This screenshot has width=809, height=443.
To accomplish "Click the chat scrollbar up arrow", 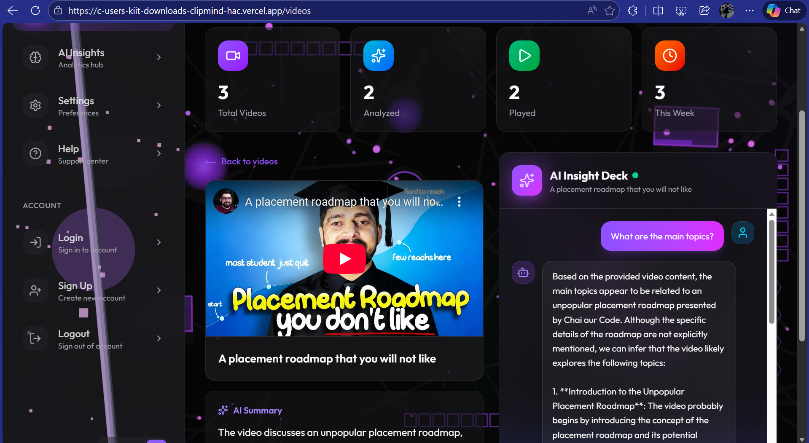I will pyautogui.click(x=771, y=214).
